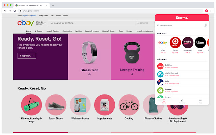This screenshot has height=135, width=216.
Task: Open the Toys category tab
Action: pyautogui.click(x=121, y=31)
